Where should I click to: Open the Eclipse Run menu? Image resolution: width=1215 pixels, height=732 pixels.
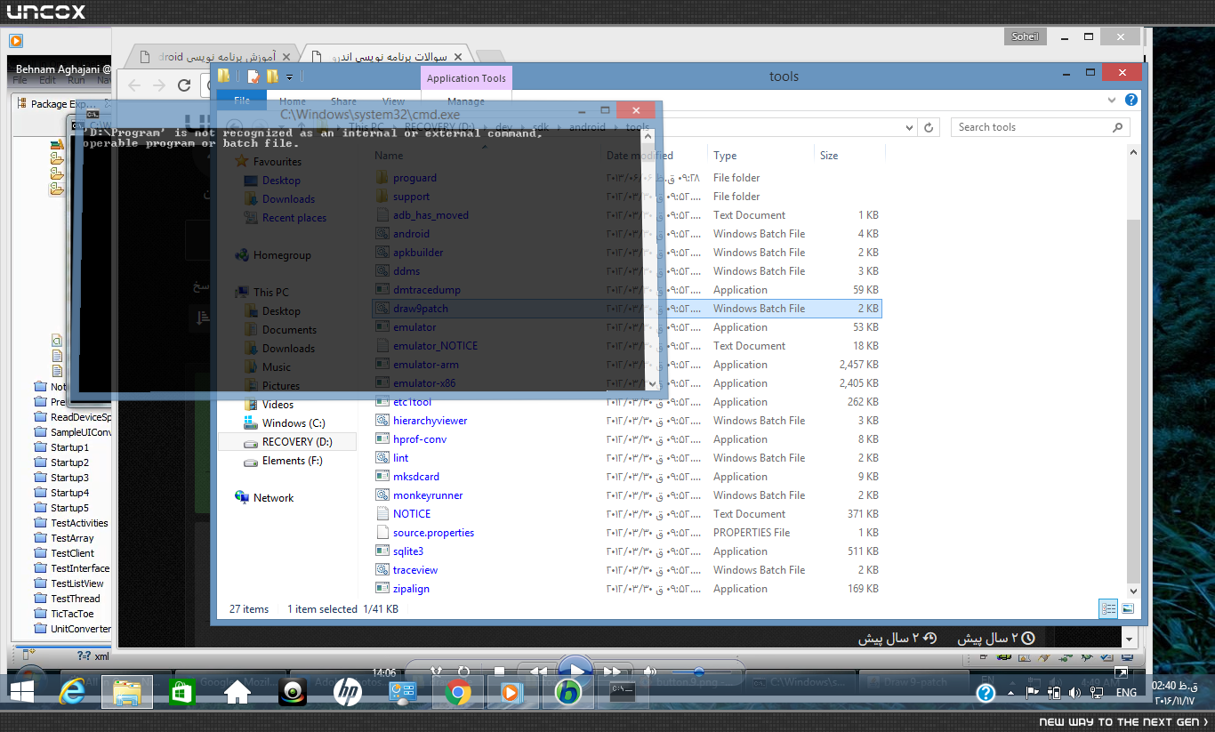tap(76, 80)
